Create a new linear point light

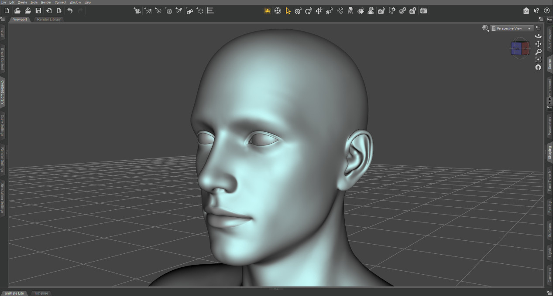169,11
